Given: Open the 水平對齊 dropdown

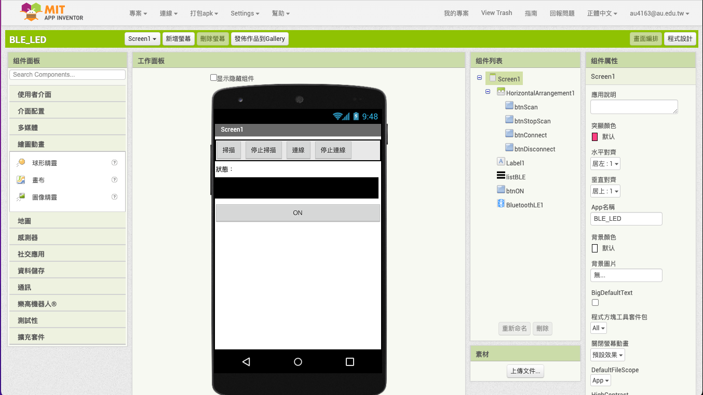Looking at the screenshot, I should pos(605,164).
